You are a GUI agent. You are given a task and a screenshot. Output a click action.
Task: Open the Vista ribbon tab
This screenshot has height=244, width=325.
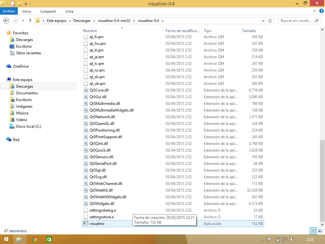click(x=69, y=11)
